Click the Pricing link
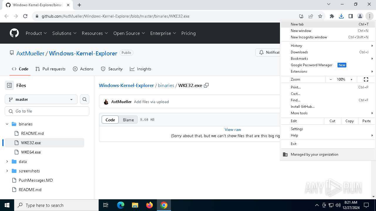Viewport: 376px width, 211px height. (x=188, y=33)
